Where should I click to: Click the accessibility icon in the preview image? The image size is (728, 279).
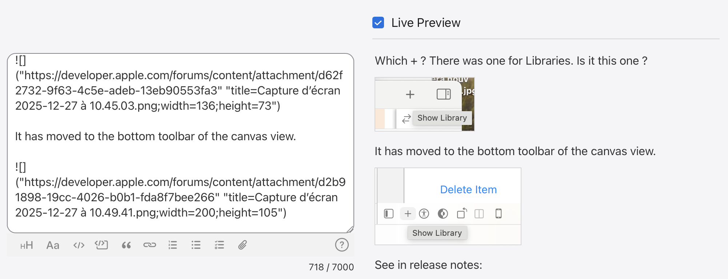[x=424, y=214]
